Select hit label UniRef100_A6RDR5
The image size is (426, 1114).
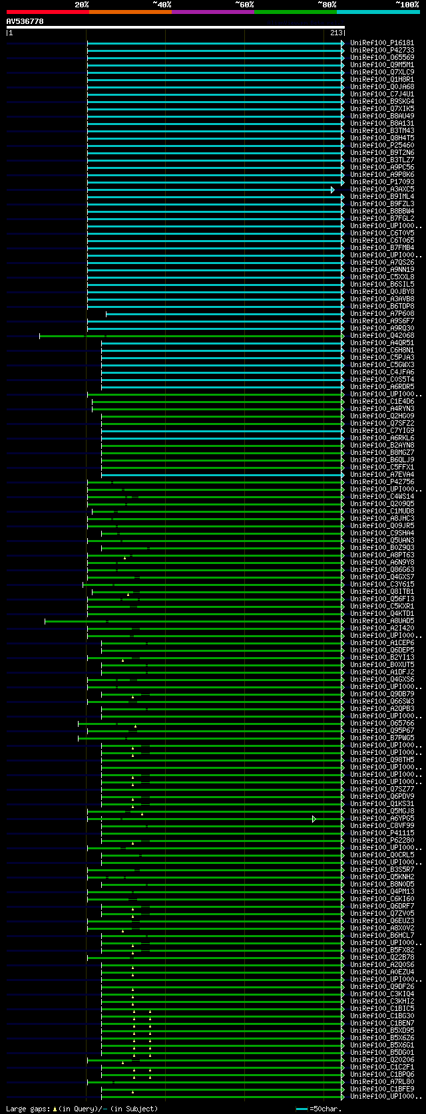(382, 386)
